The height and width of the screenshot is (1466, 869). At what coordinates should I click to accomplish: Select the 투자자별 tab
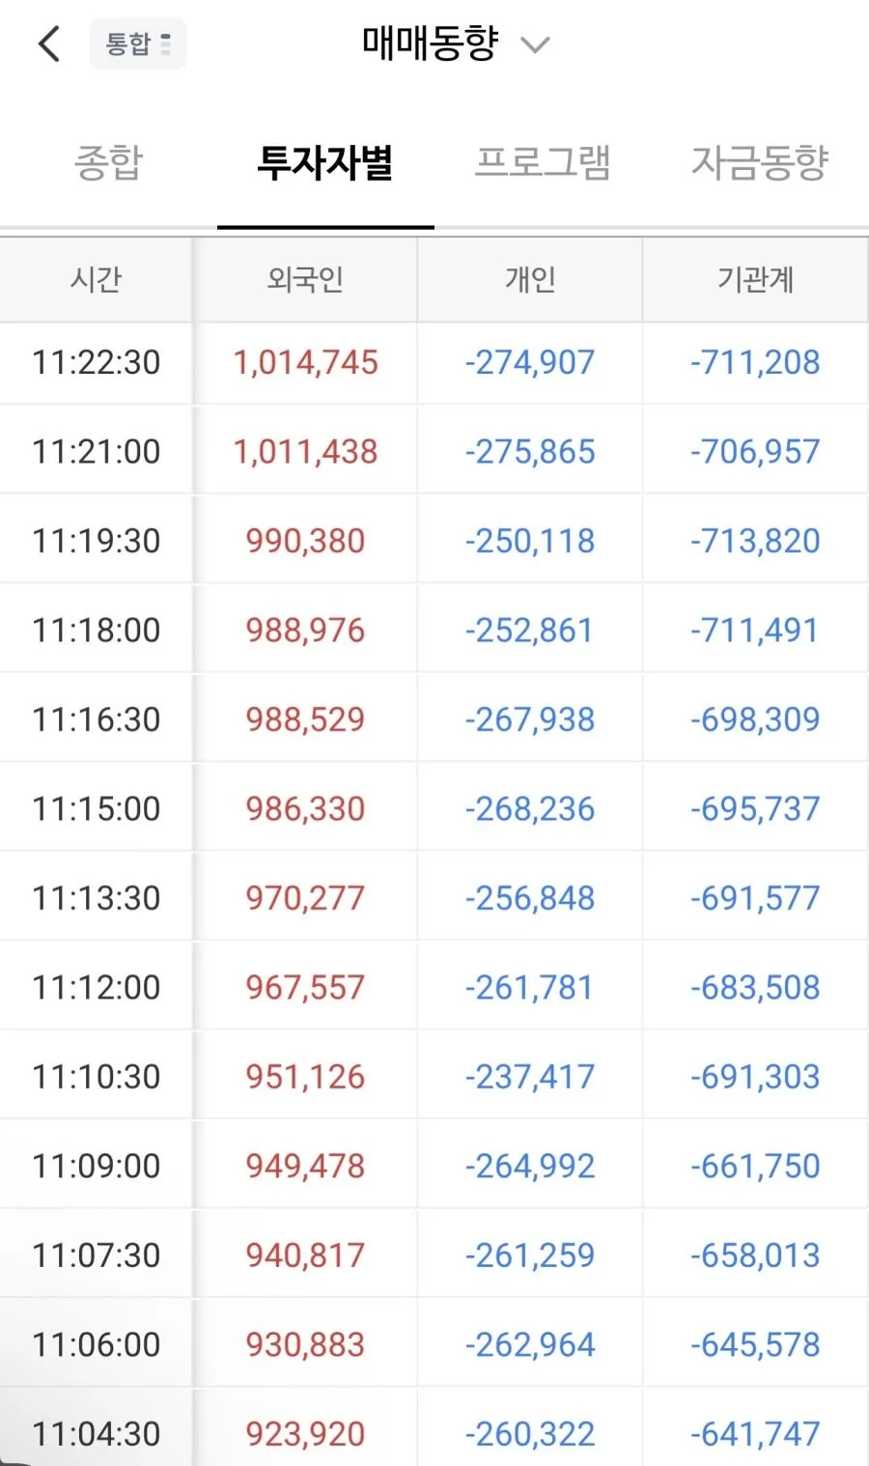[x=325, y=162]
